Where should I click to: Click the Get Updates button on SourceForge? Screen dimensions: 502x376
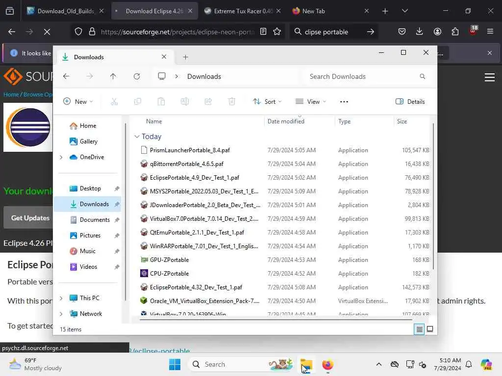(30, 218)
